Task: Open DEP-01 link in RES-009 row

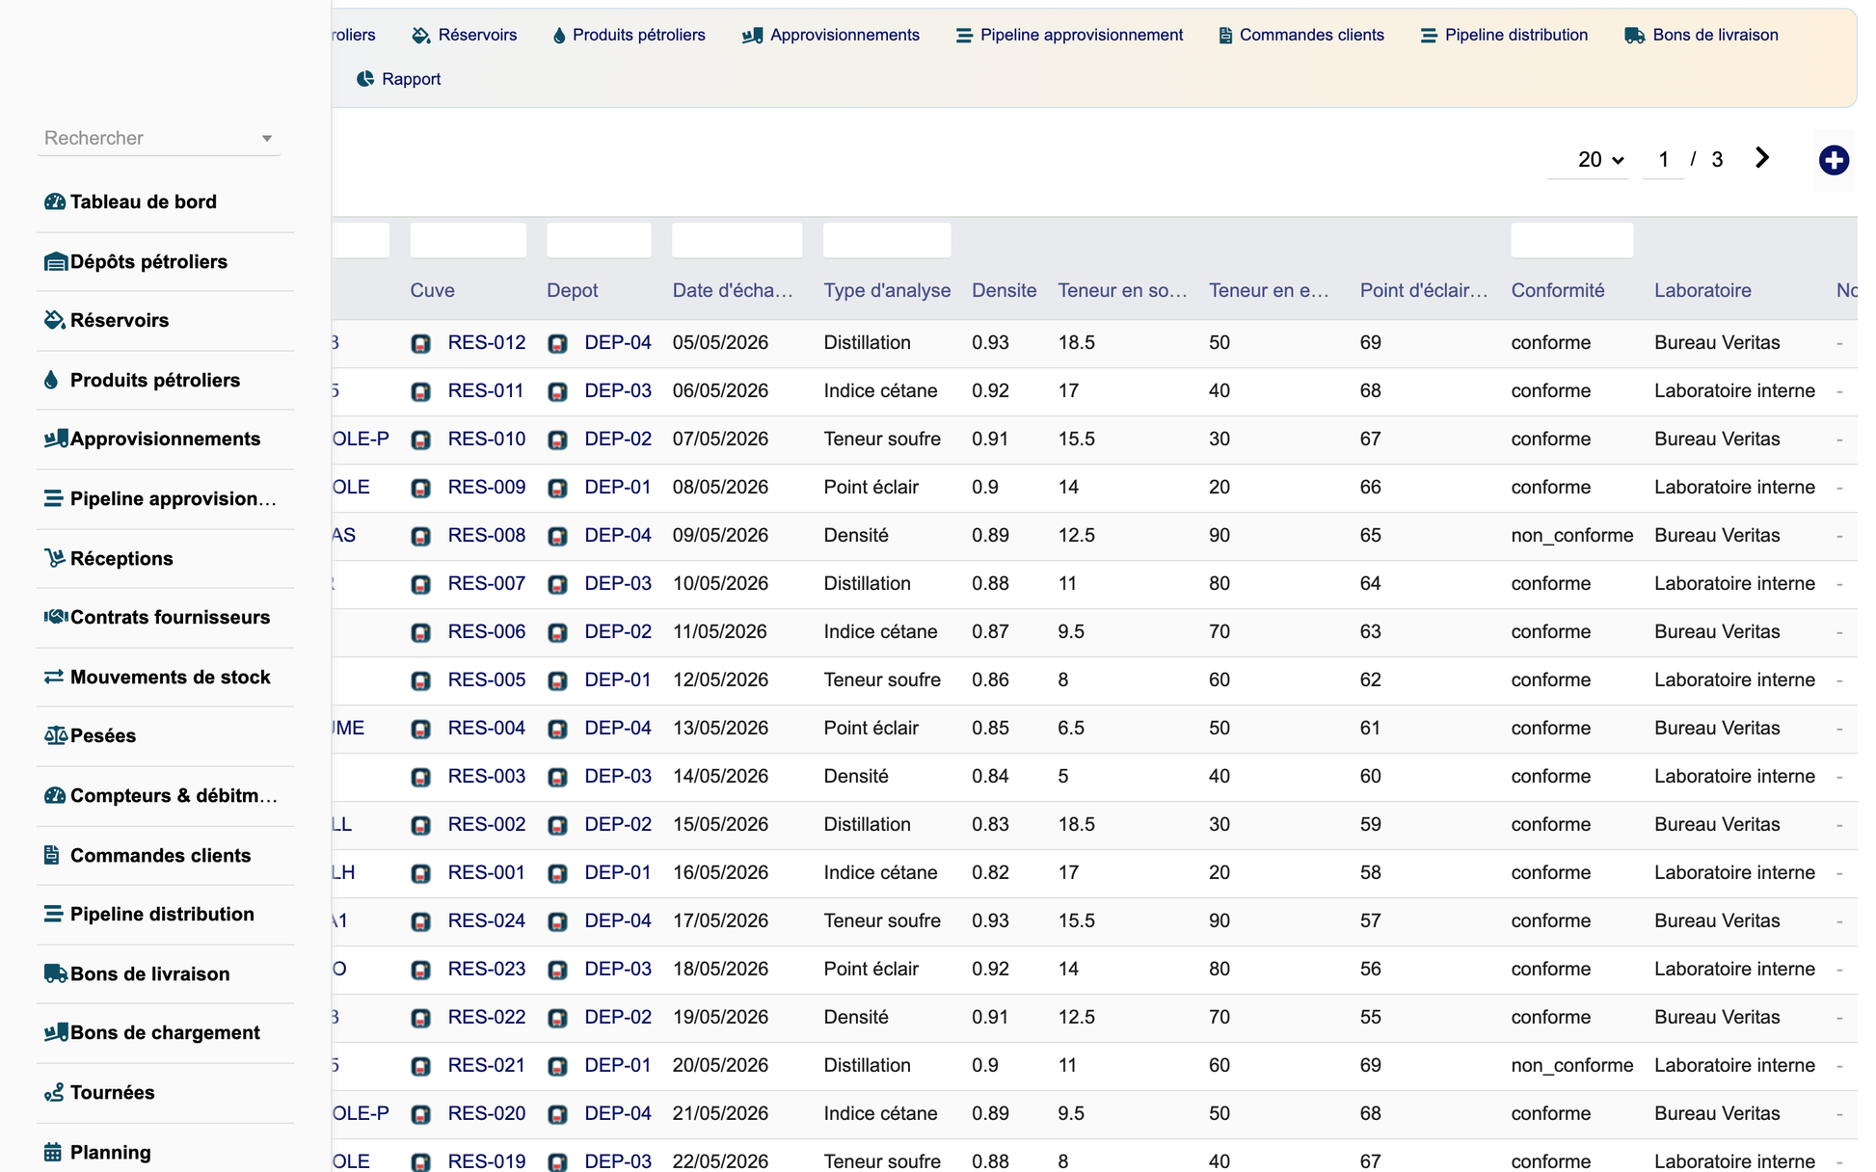Action: click(618, 487)
